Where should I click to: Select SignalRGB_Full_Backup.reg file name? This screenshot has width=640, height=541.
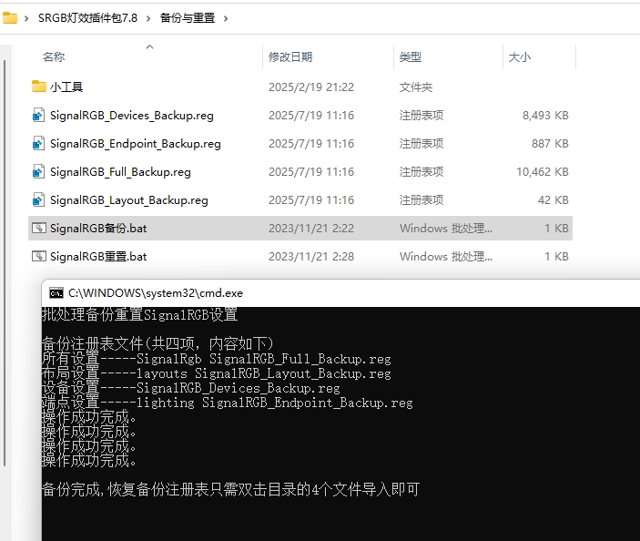[x=120, y=172]
